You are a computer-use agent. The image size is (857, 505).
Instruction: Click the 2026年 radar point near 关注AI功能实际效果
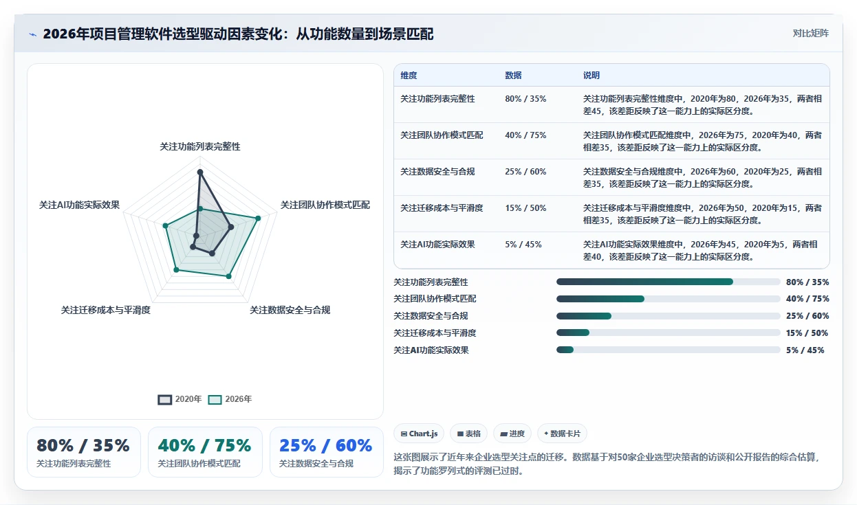(x=165, y=225)
